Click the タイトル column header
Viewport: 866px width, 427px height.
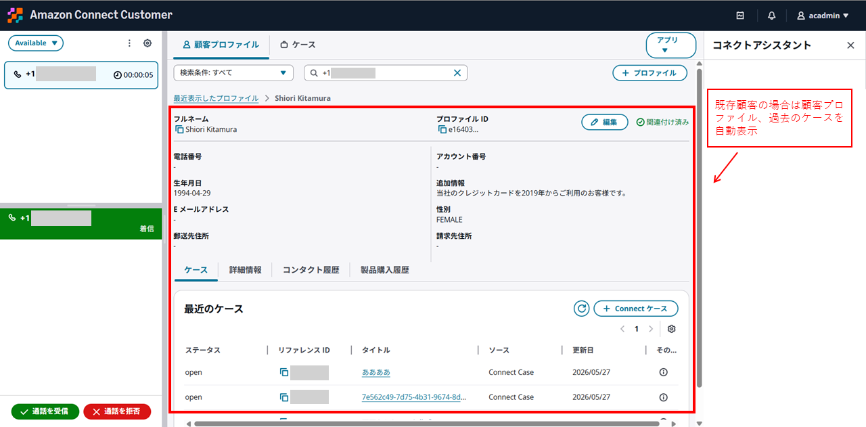[376, 350]
